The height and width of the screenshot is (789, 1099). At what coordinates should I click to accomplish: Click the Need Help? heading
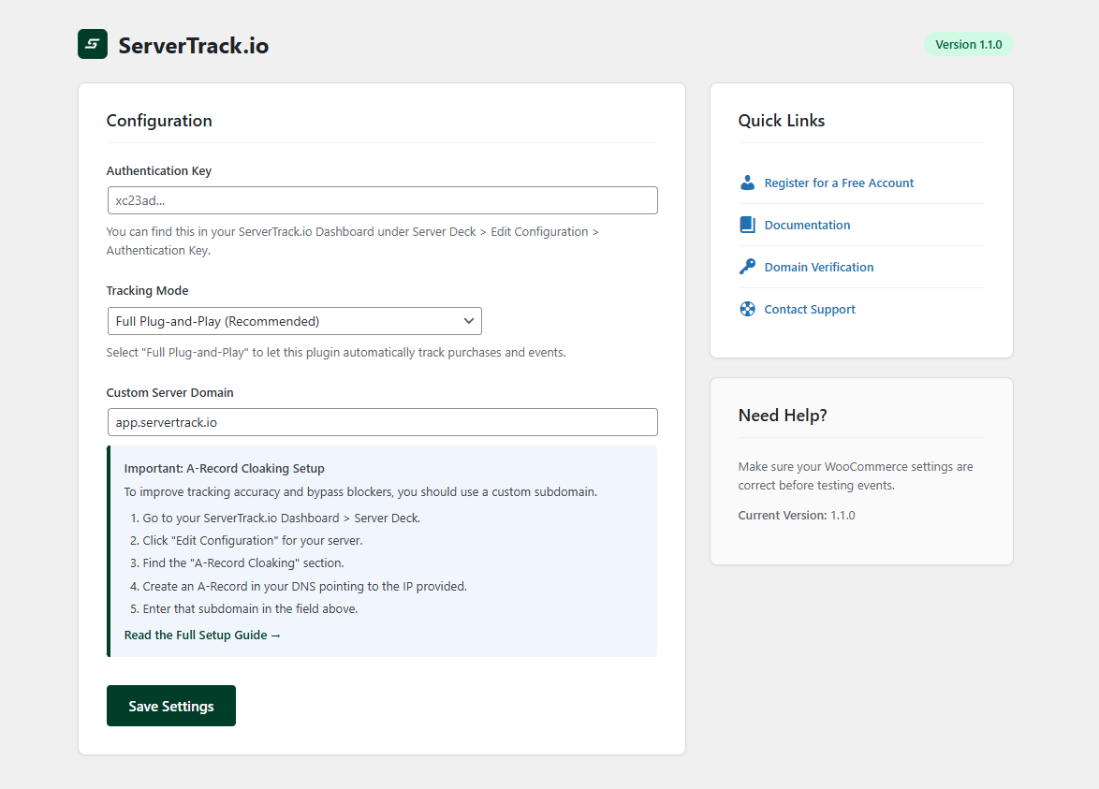point(783,416)
